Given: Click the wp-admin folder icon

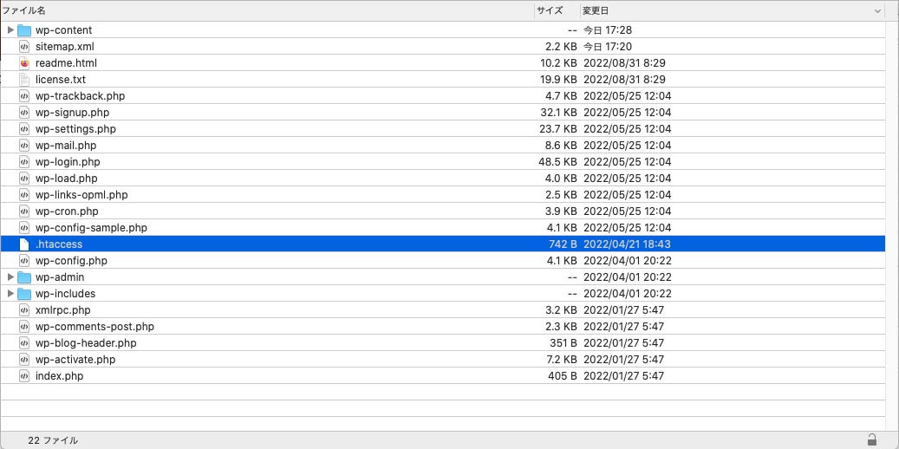Looking at the screenshot, I should tap(24, 277).
